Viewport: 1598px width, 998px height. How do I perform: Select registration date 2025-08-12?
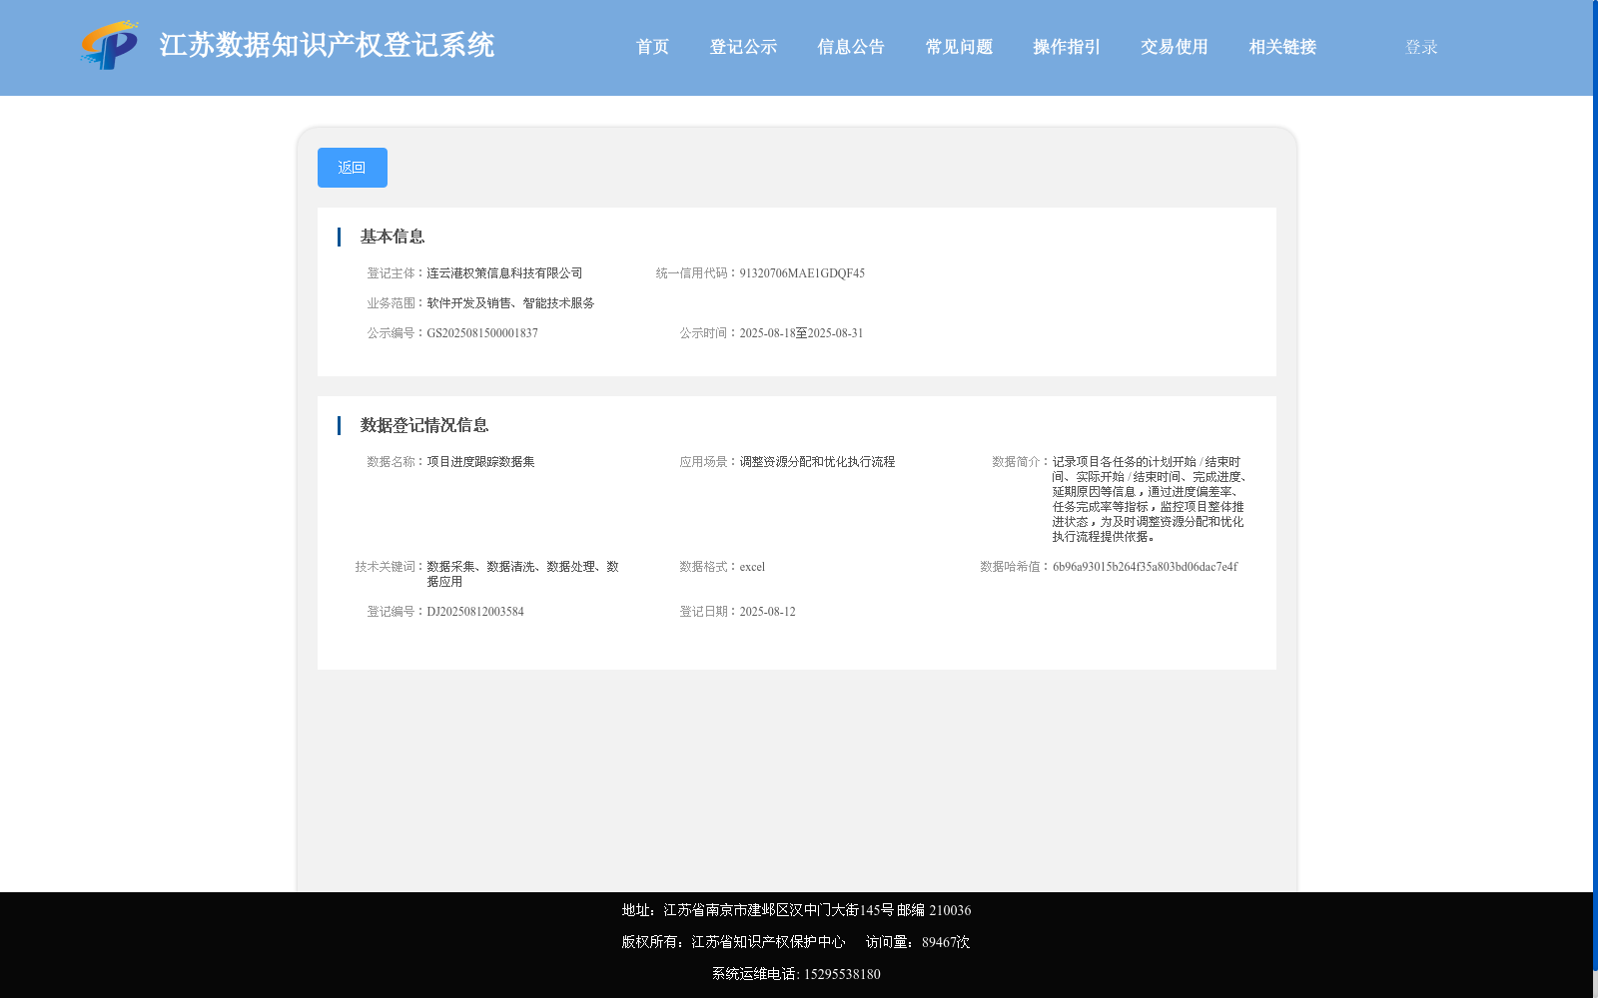point(767,612)
